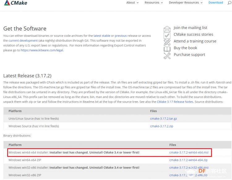Click the book icon

point(167,49)
